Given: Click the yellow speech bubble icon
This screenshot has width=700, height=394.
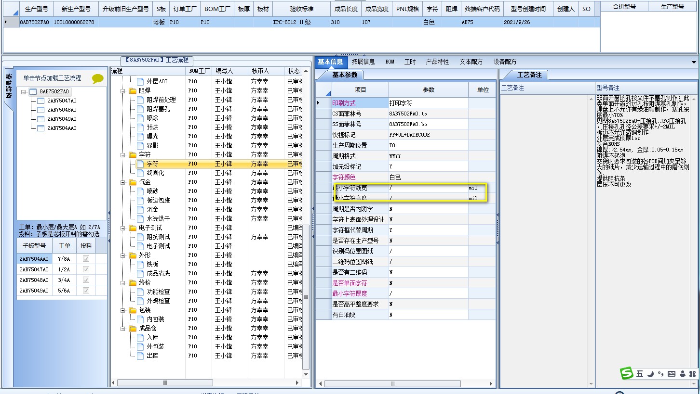Looking at the screenshot, I should 98,78.
